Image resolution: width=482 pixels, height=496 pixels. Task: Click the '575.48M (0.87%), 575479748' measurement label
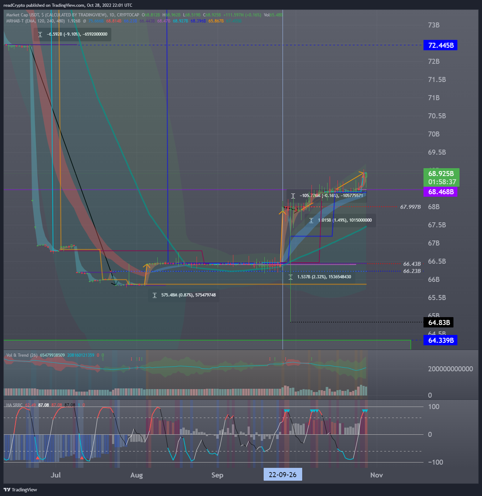tap(188, 295)
